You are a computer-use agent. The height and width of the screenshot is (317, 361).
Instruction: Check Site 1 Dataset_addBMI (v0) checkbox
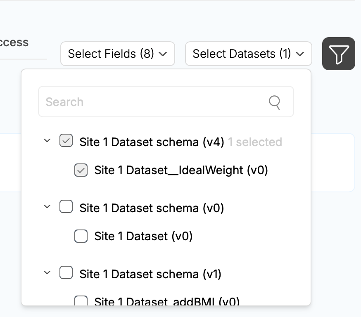click(x=81, y=300)
